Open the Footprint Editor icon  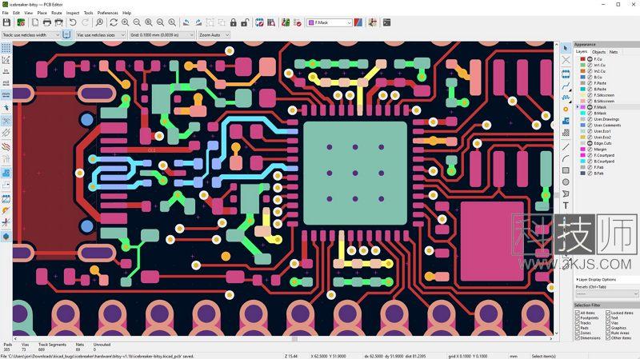point(259,23)
